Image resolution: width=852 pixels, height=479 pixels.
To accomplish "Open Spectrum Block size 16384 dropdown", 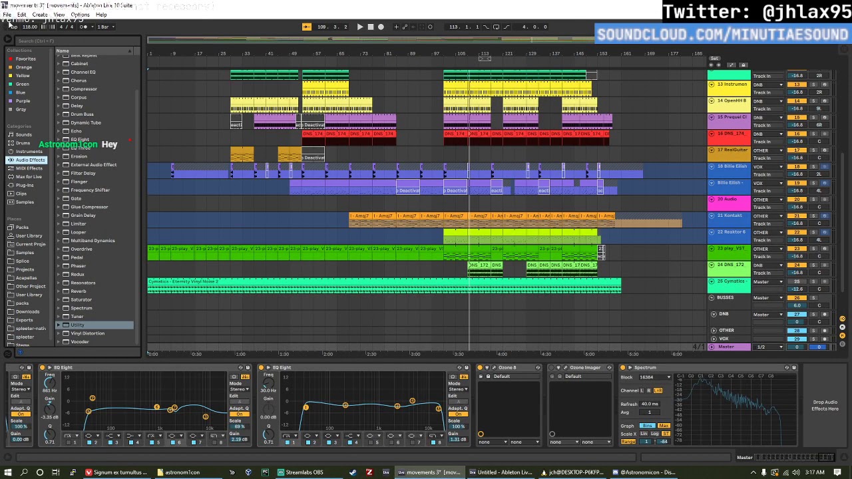I will click(x=655, y=377).
